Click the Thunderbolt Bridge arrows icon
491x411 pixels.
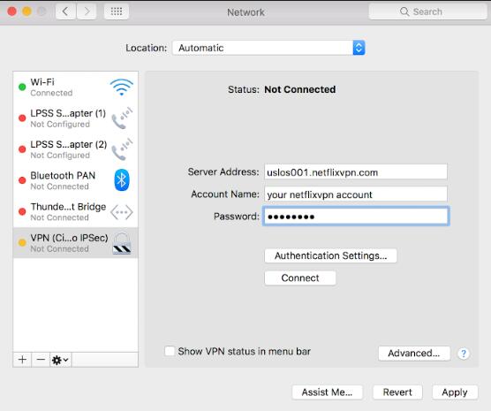coord(122,212)
